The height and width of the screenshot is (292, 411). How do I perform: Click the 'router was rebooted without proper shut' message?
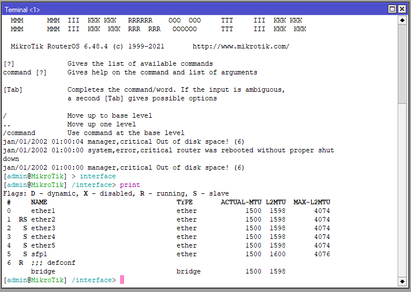click(256, 150)
